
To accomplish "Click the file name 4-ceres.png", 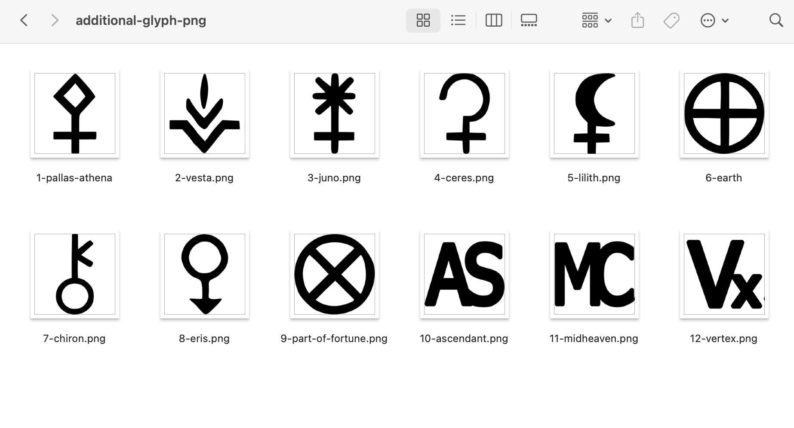I will point(464,178).
